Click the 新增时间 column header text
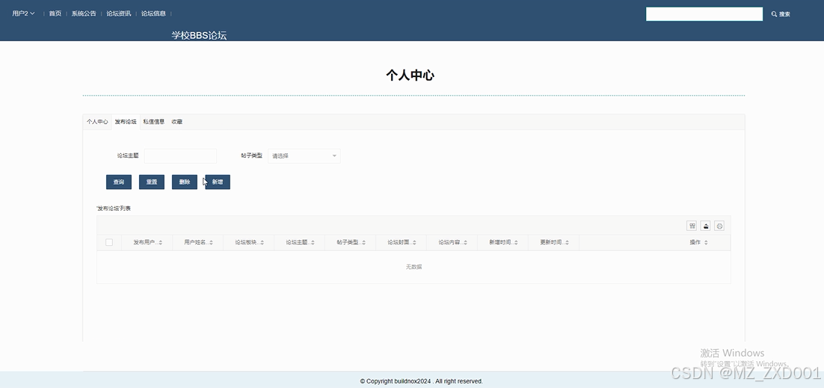Screen dimensions: 824x388 click(x=501, y=242)
